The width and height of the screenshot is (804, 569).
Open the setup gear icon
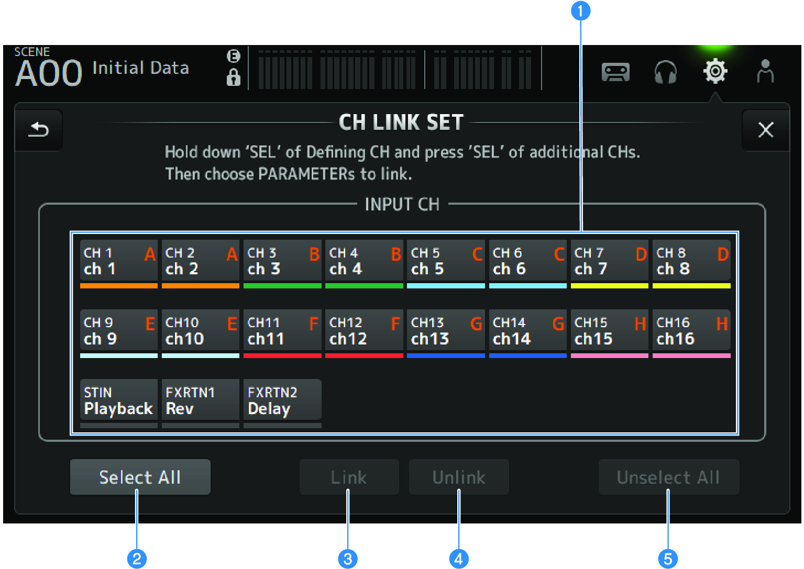click(x=715, y=71)
